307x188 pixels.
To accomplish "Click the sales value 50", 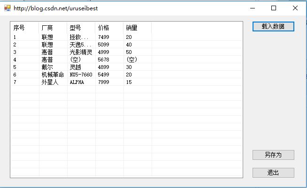I will [x=129, y=52].
